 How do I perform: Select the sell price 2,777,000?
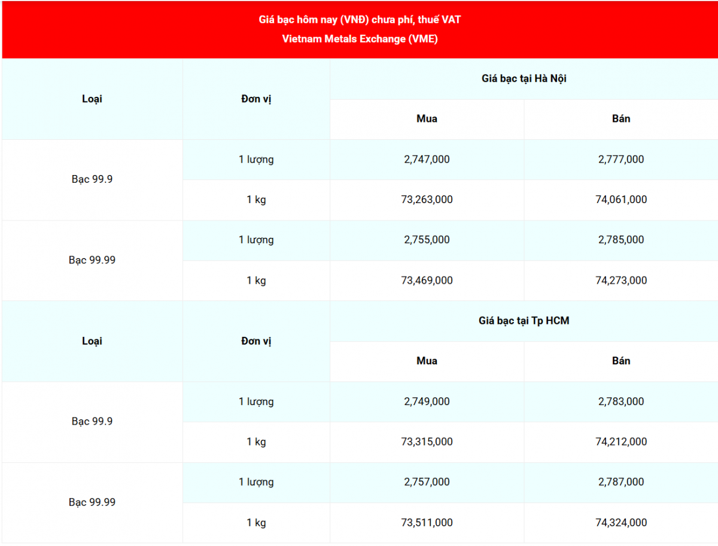click(x=620, y=159)
